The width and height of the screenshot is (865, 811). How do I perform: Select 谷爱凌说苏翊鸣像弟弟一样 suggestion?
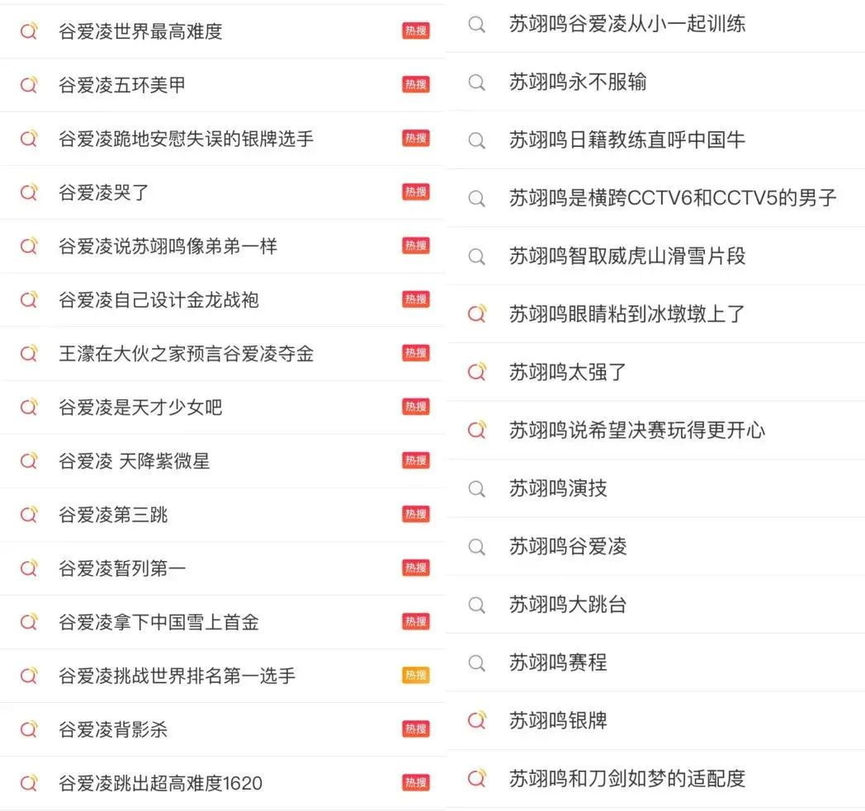(x=168, y=246)
